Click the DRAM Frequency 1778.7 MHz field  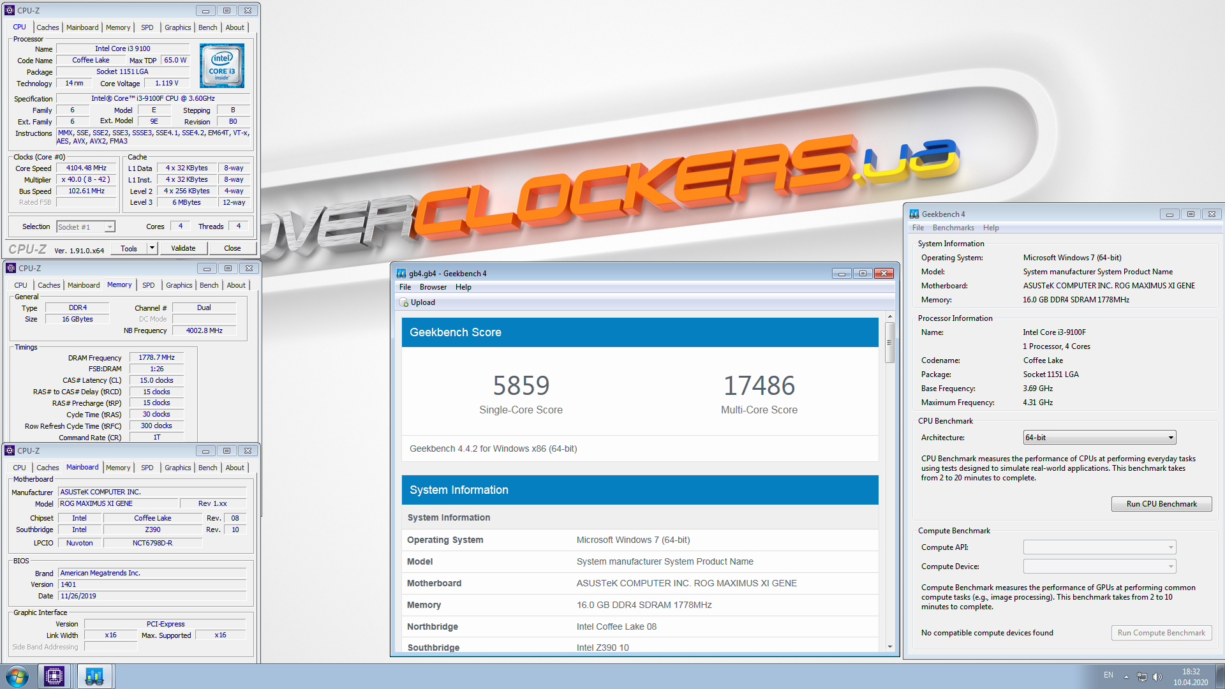[157, 358]
